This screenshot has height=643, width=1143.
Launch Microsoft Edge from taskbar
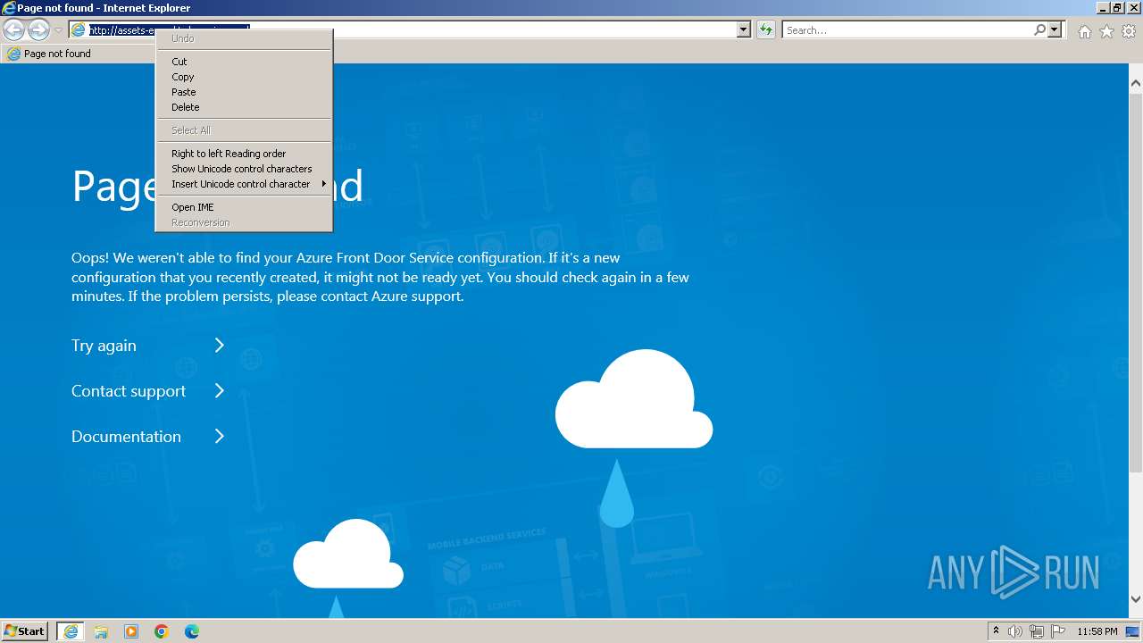(x=192, y=631)
